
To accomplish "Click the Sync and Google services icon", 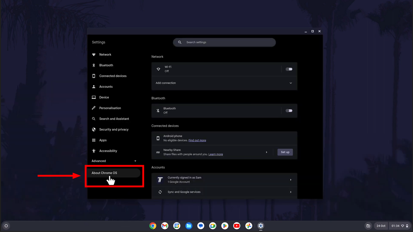I will click(x=160, y=192).
